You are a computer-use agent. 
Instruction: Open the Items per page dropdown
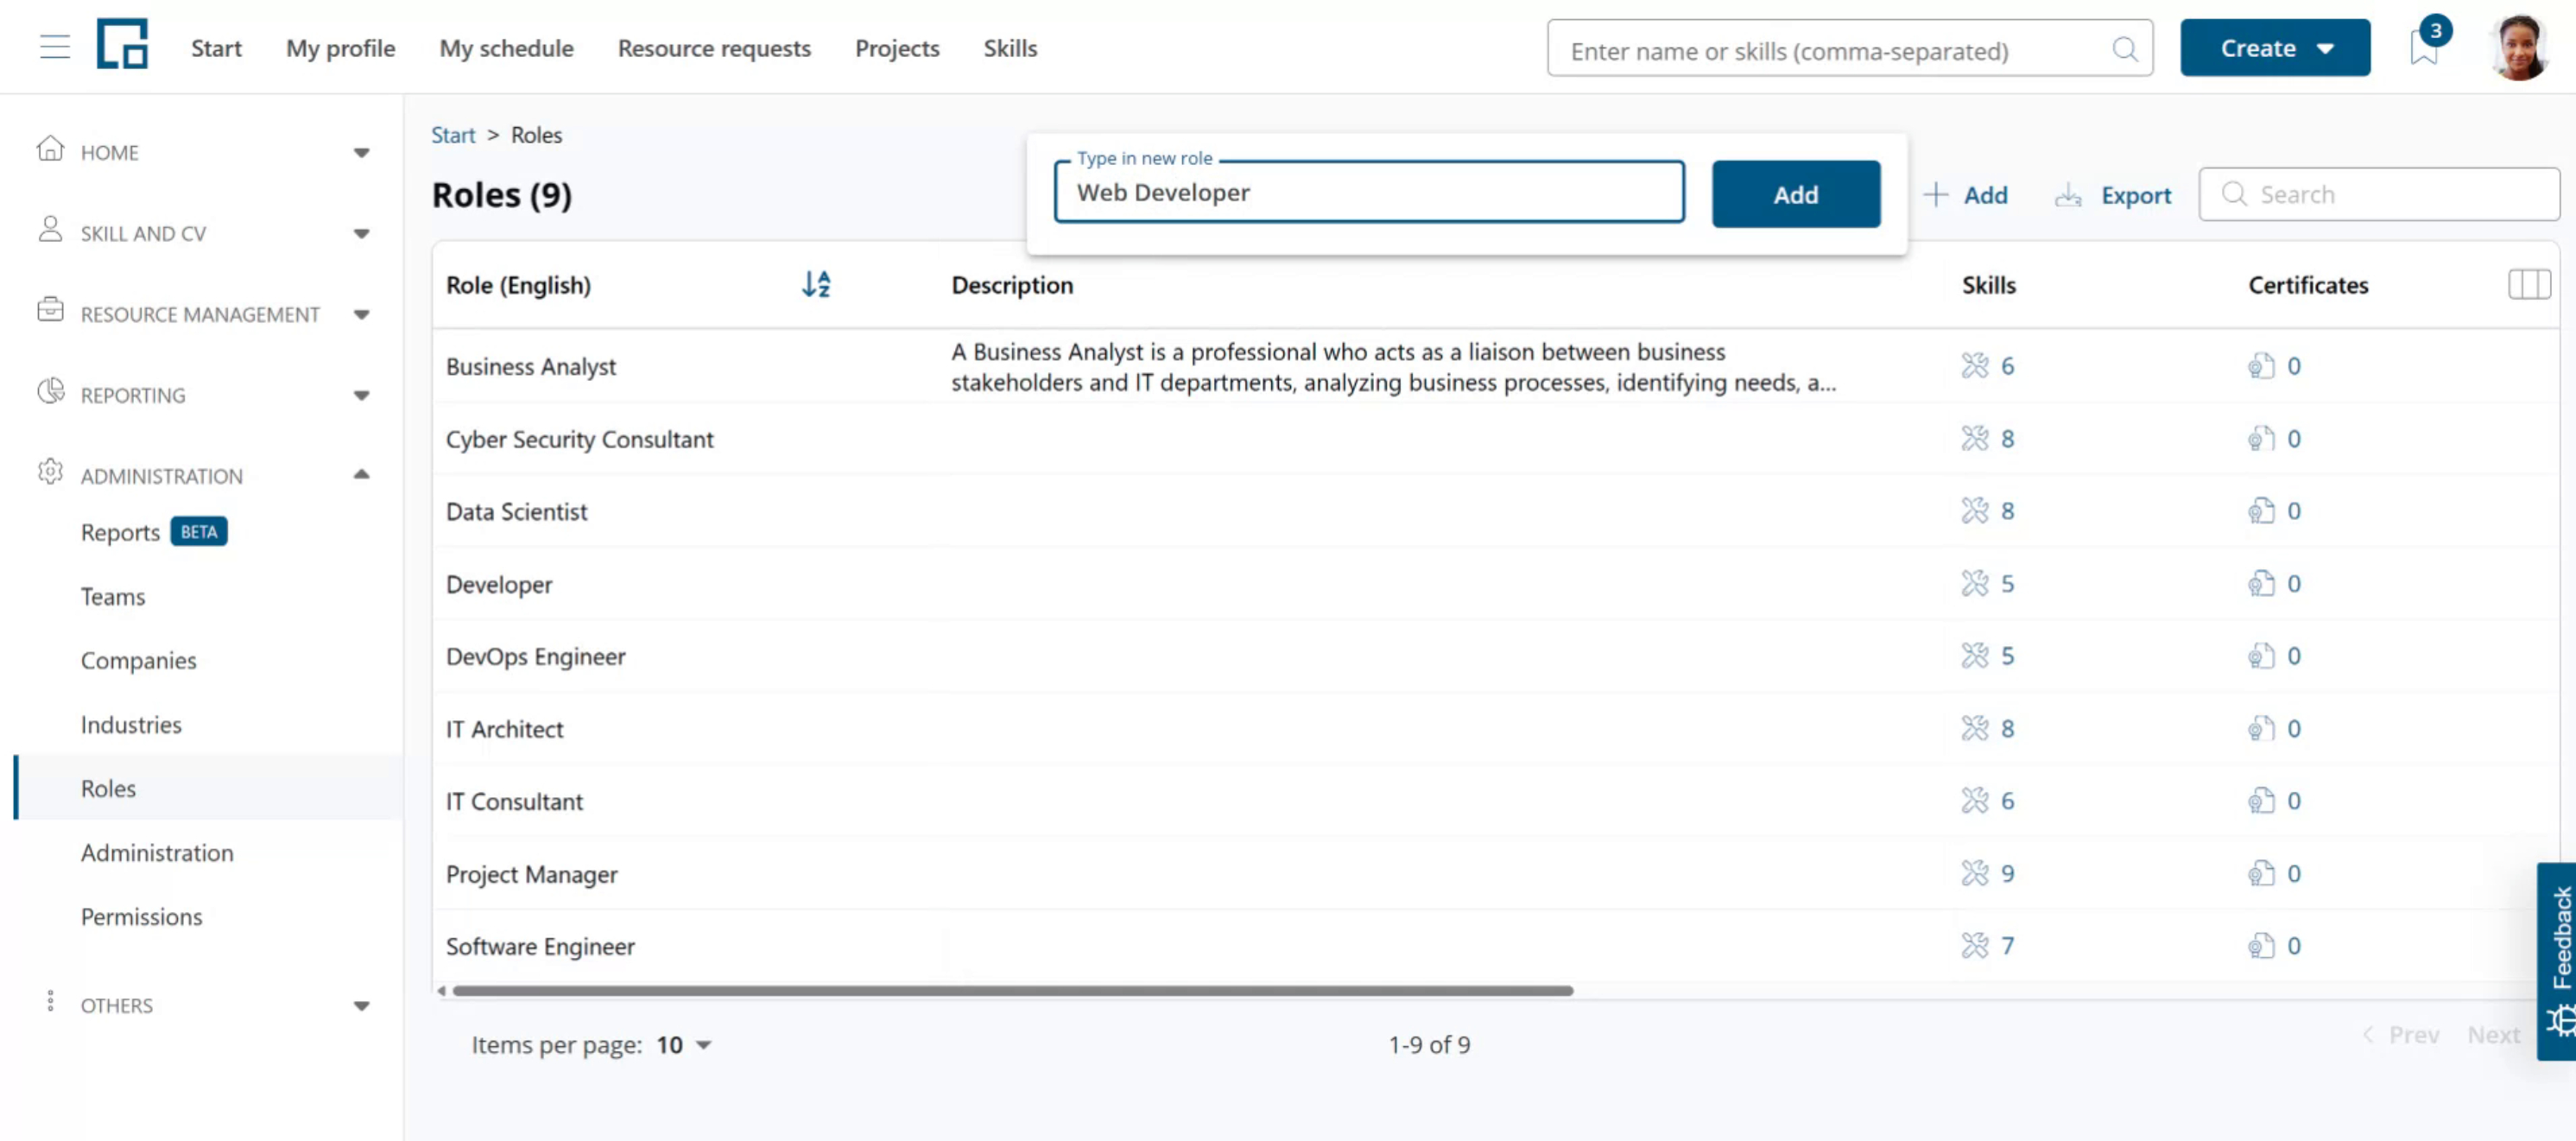(684, 1045)
